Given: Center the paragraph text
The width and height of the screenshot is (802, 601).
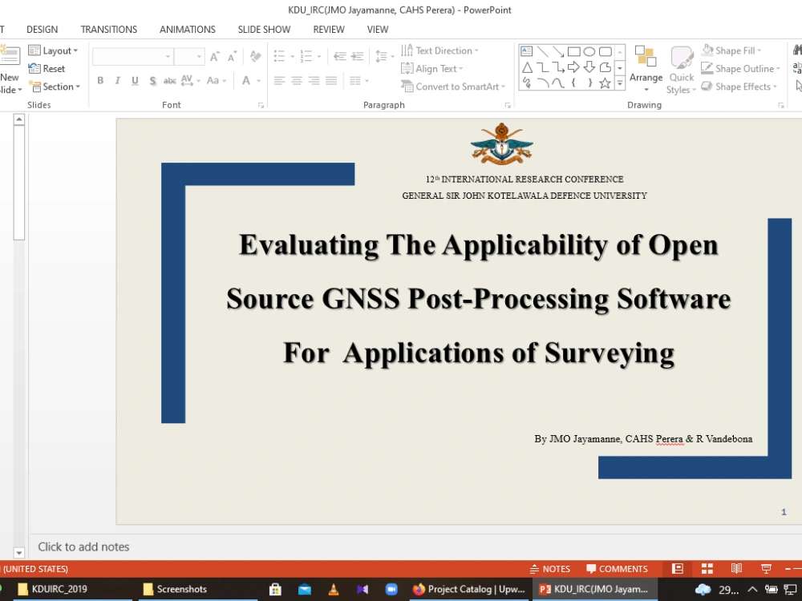Looking at the screenshot, I should 297,81.
